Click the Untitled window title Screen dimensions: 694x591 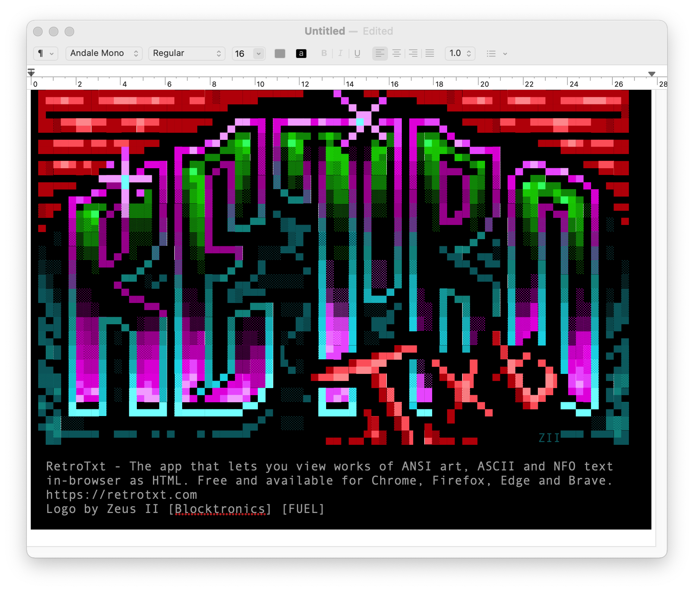(325, 31)
